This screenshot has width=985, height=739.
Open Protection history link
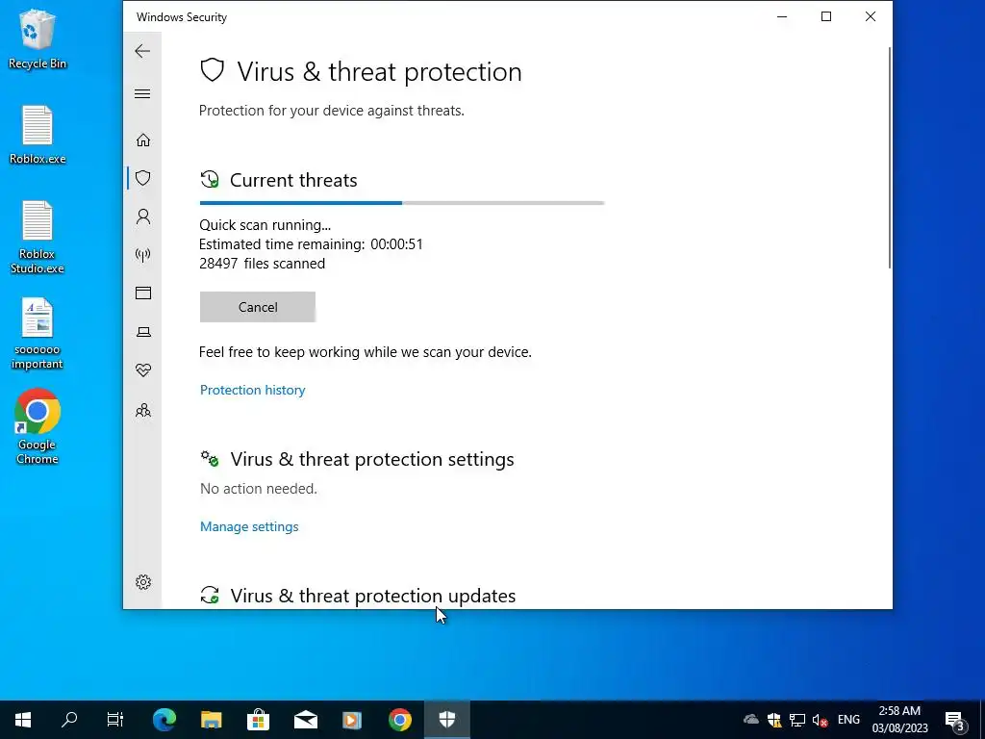[253, 390]
